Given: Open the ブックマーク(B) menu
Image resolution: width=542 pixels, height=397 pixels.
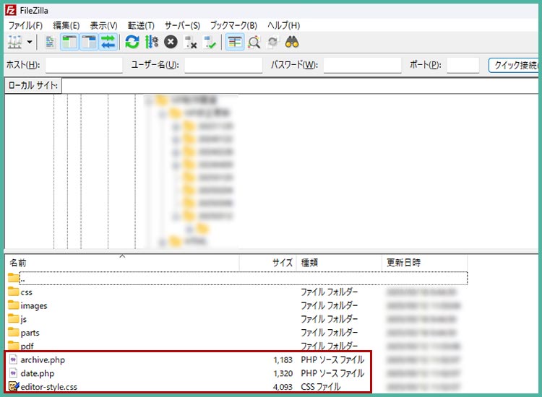Looking at the screenshot, I should tap(233, 25).
